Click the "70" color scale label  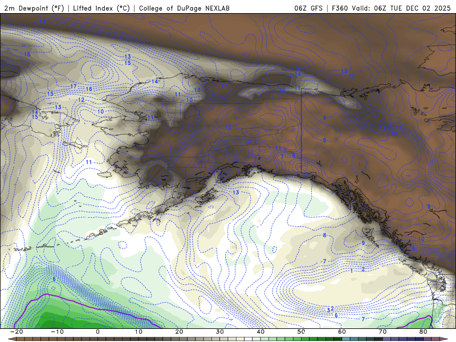point(382,332)
